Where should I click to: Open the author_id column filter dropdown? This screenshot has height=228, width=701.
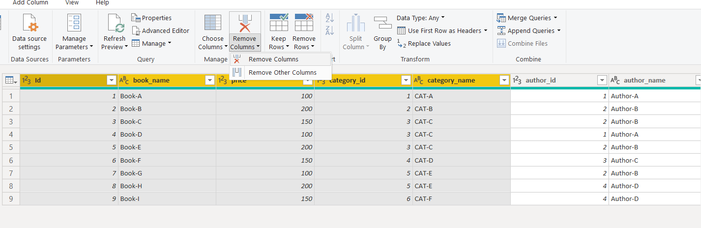tap(602, 81)
